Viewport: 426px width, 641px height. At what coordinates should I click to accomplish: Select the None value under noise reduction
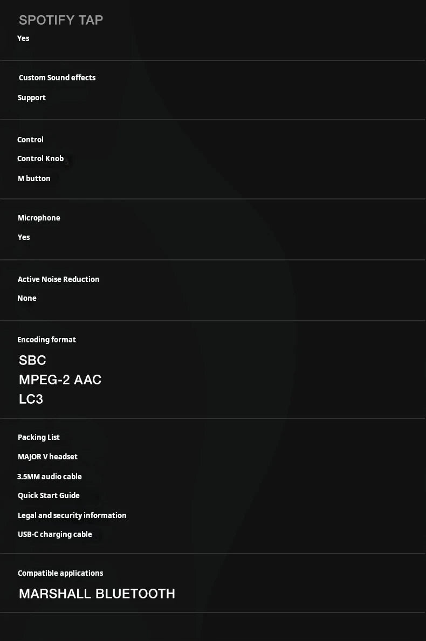(27, 298)
